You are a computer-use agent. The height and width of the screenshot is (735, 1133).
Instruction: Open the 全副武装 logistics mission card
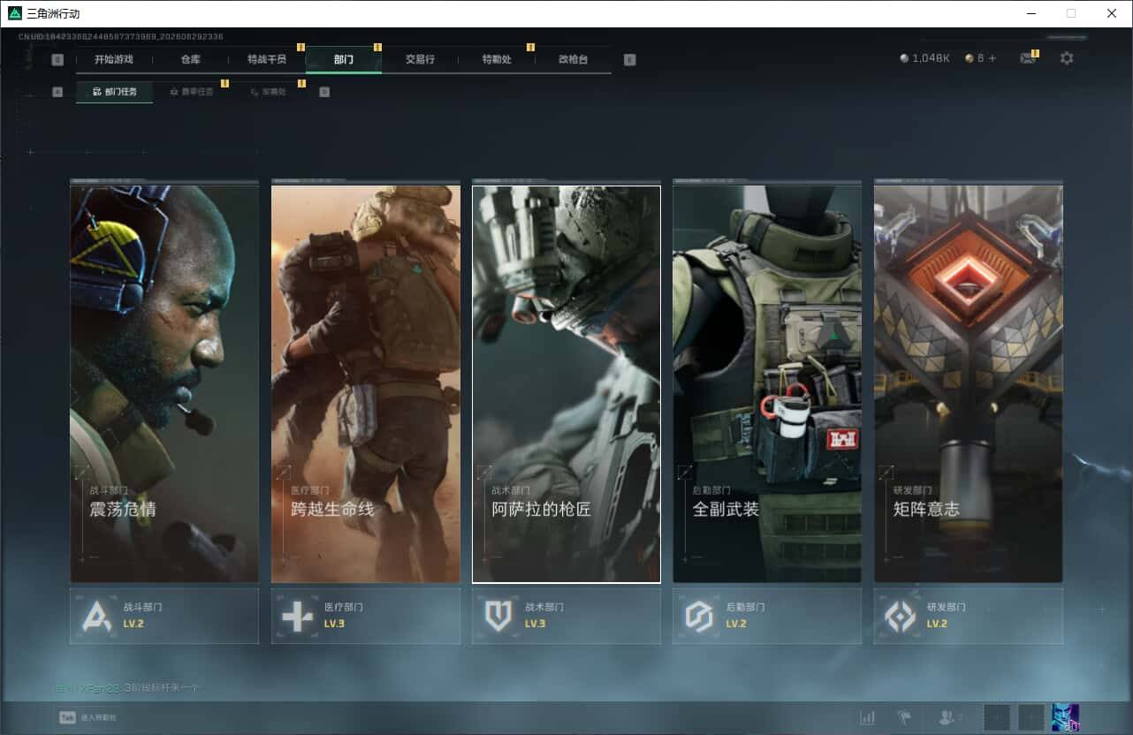(767, 383)
